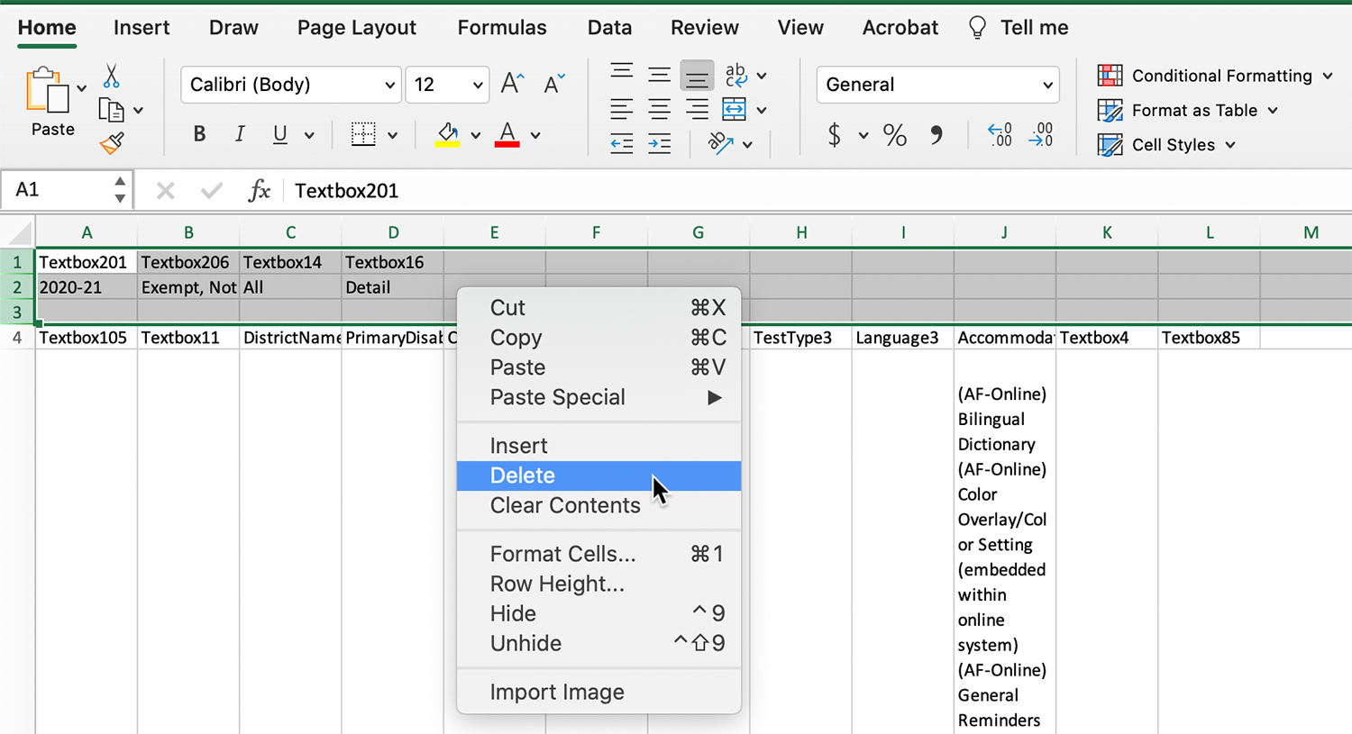Click the Increase Decimal icon
The height and width of the screenshot is (734, 1352).
tap(1000, 136)
